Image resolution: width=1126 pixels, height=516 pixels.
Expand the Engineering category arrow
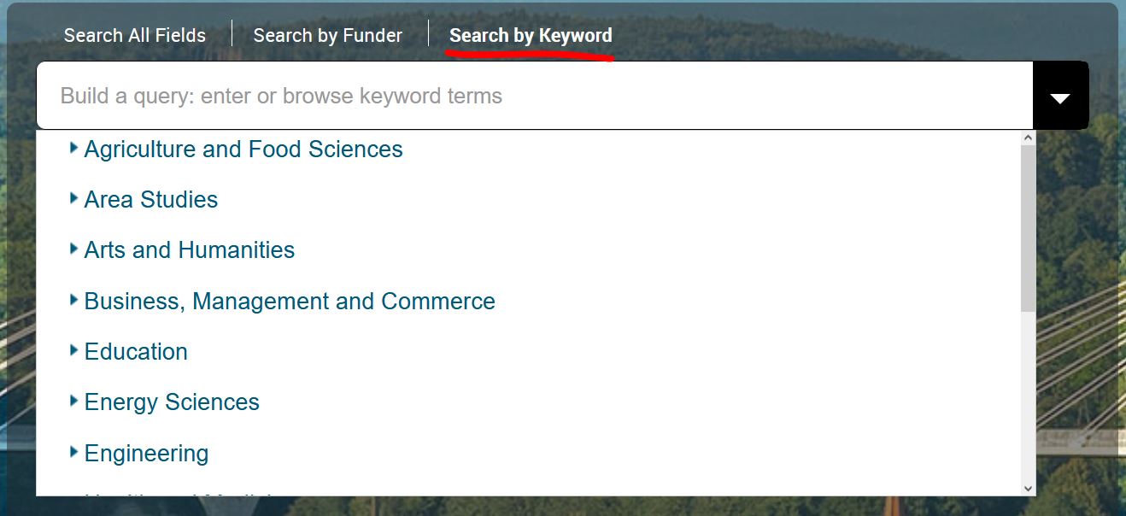pyautogui.click(x=73, y=452)
